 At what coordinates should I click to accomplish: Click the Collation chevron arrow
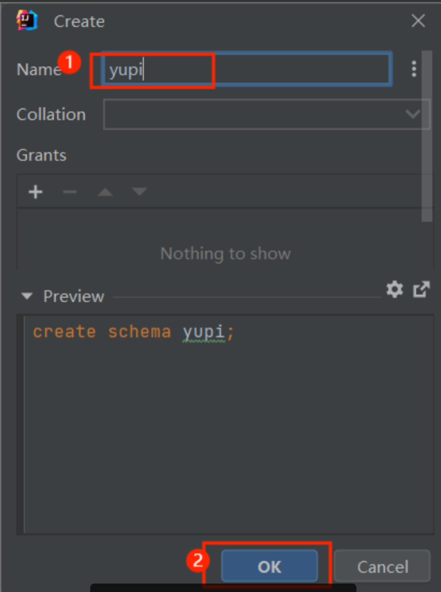click(x=413, y=114)
